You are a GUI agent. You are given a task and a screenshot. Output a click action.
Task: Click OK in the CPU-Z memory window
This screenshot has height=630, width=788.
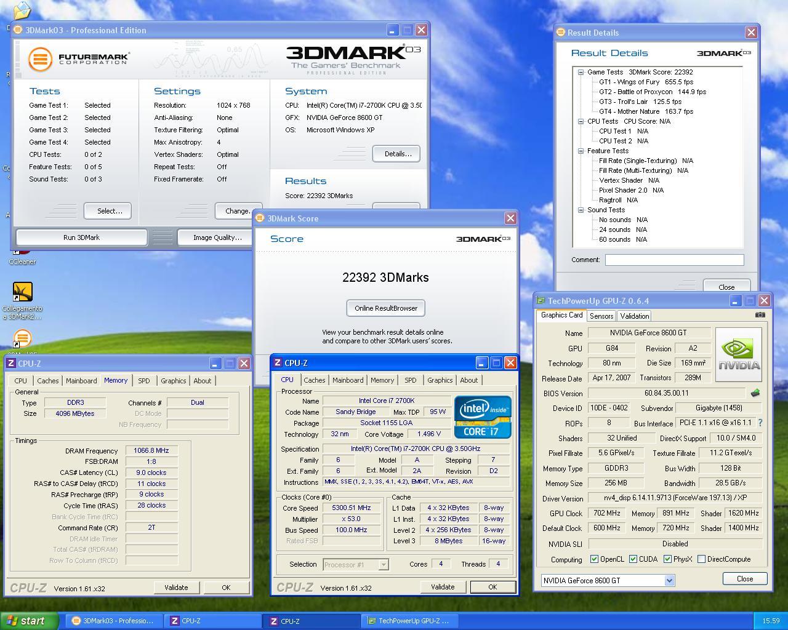[x=226, y=588]
